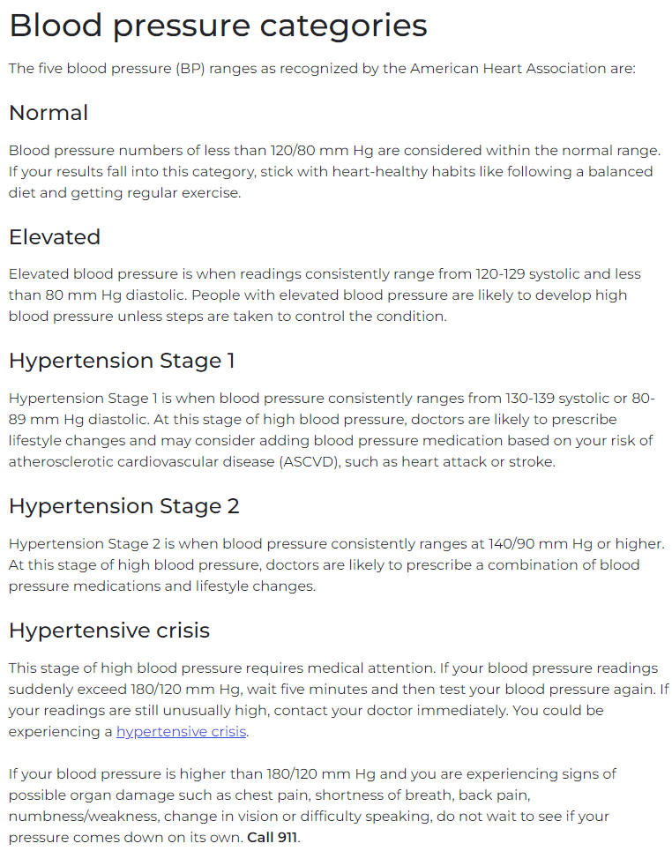Click the Normal section heading

pos(49,113)
